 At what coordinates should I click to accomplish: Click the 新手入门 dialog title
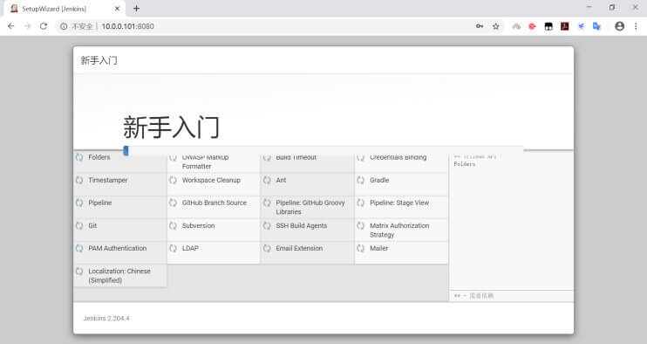point(99,61)
